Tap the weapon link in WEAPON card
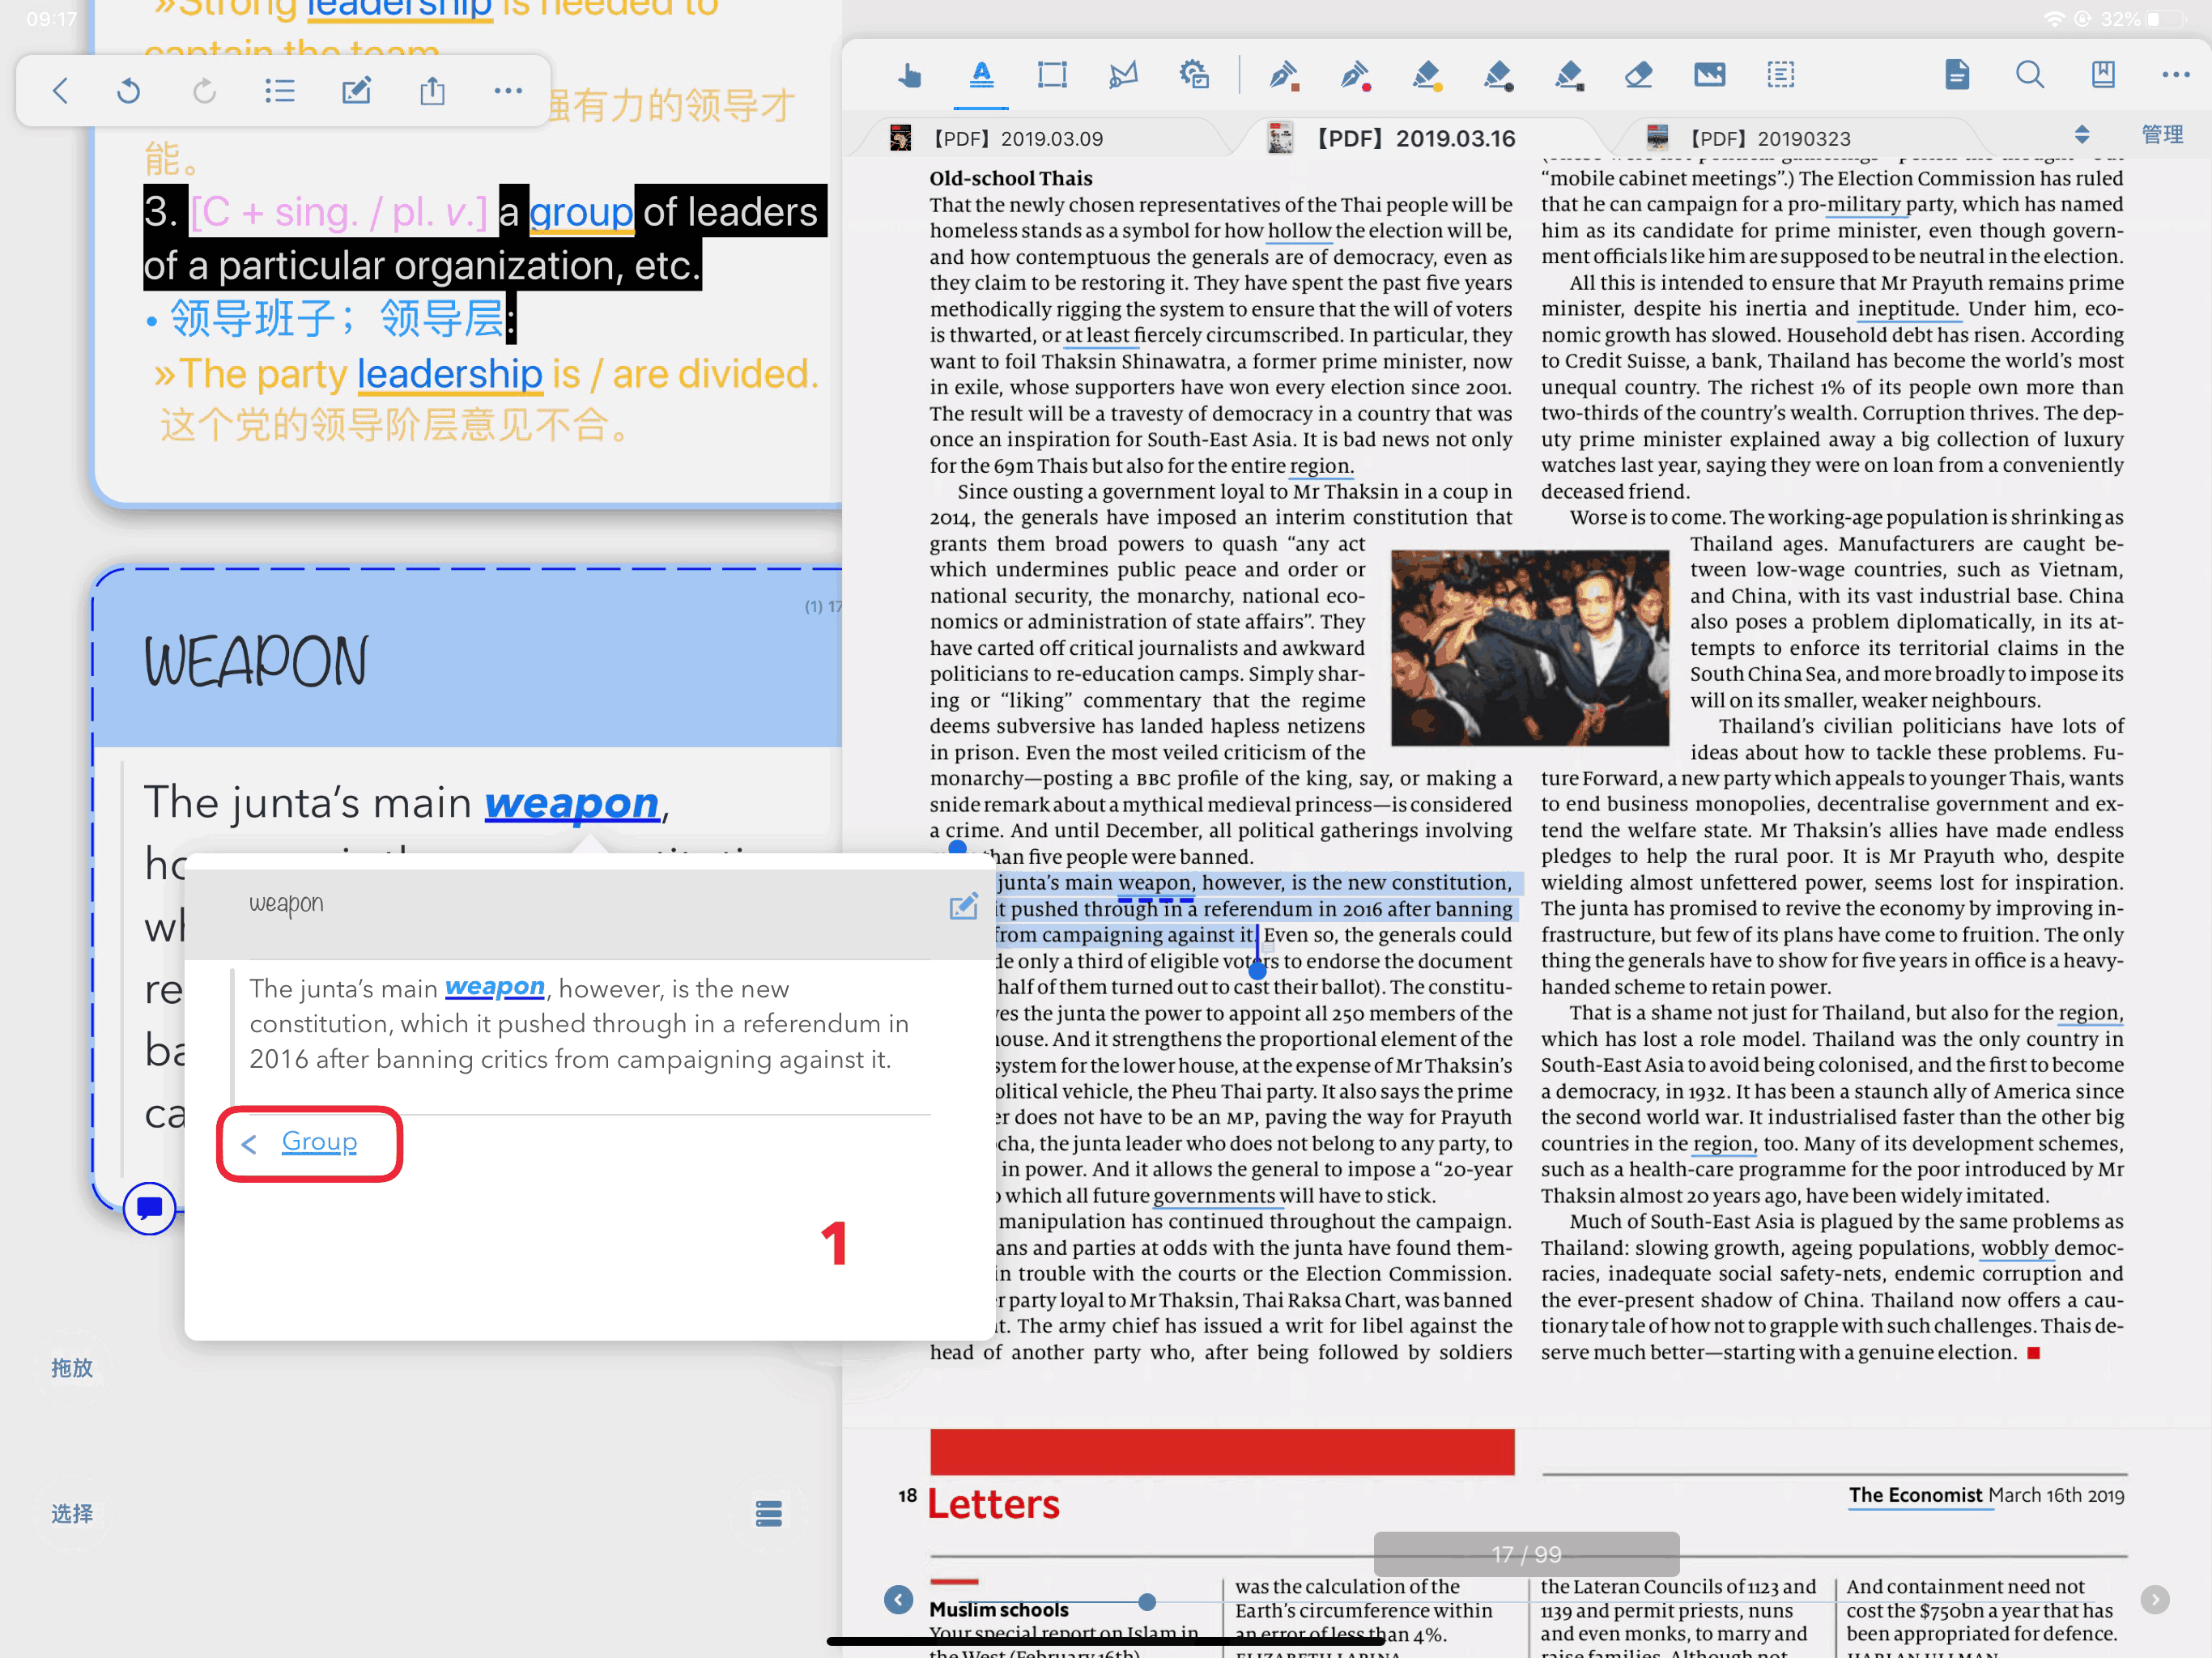 click(x=572, y=804)
